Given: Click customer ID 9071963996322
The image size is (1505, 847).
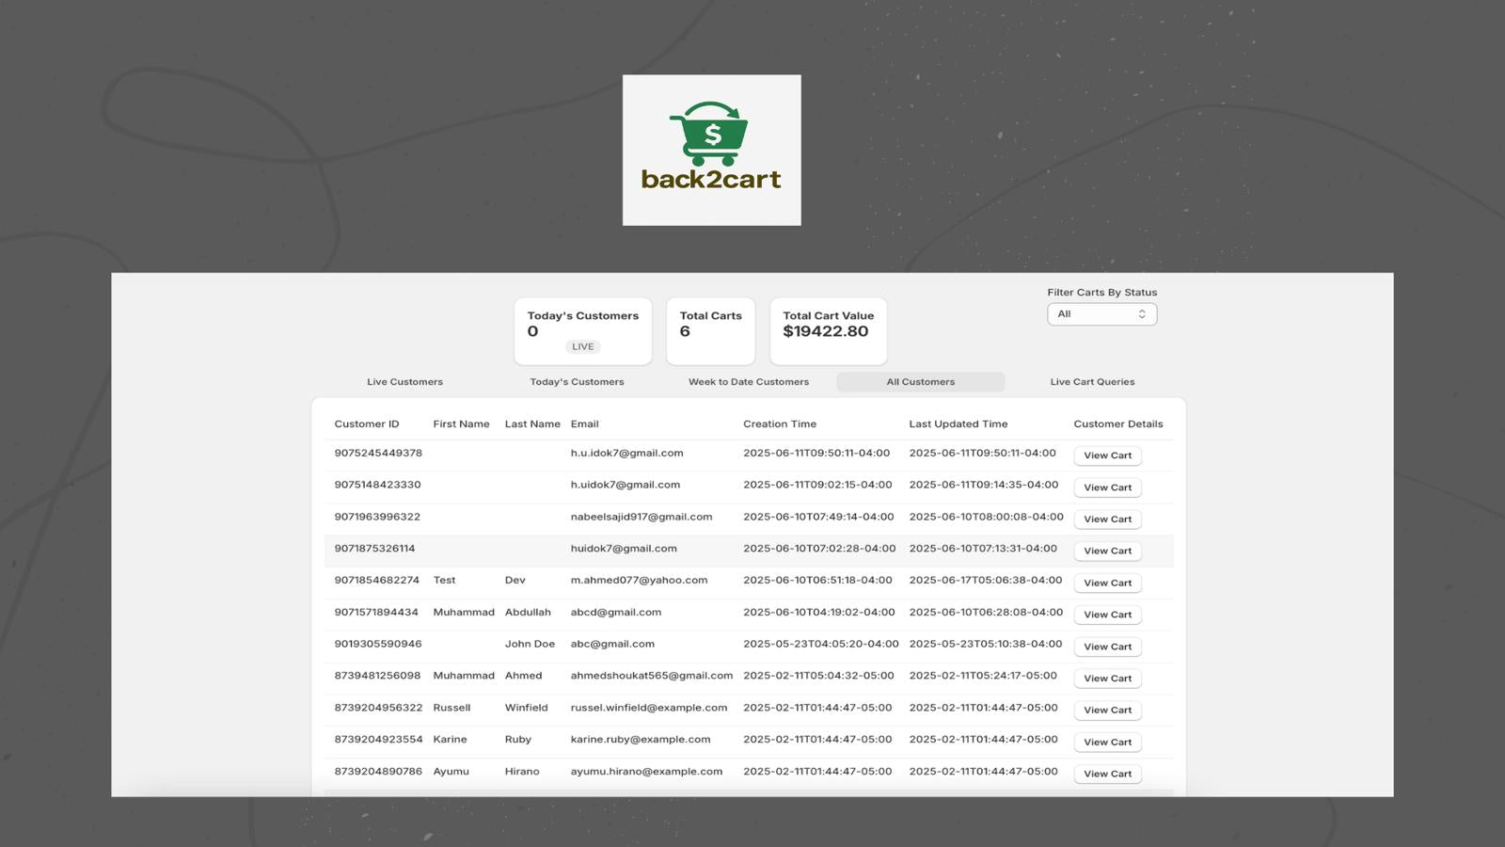Looking at the screenshot, I should click(377, 518).
